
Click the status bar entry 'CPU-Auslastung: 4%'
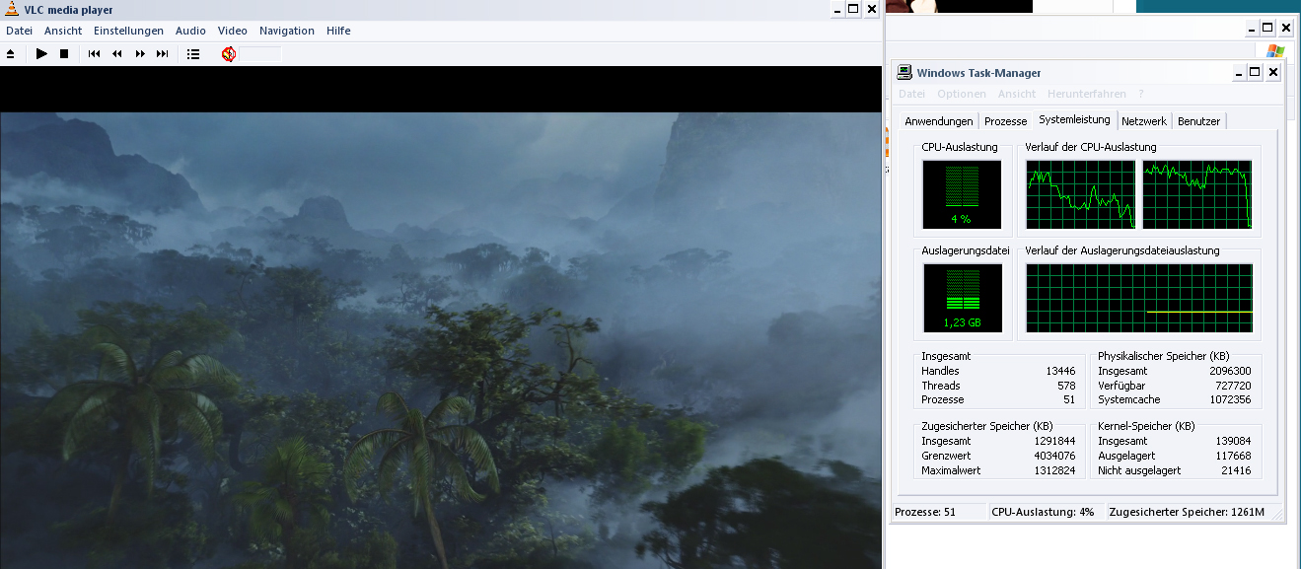1044,512
